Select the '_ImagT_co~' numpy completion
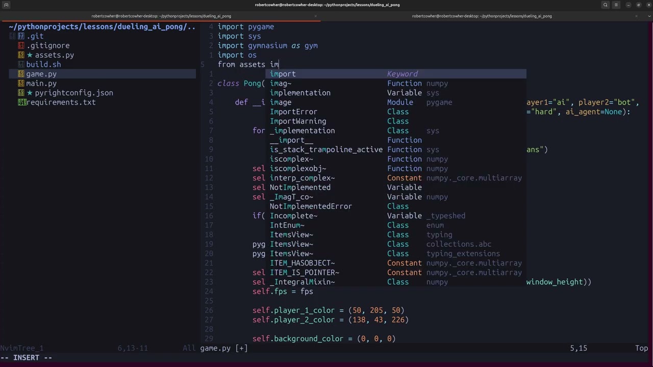The width and height of the screenshot is (653, 367). [395, 196]
